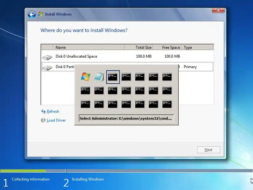Click the 100.0 MB free space value
This screenshot has height=190, width=253.
[172, 56]
